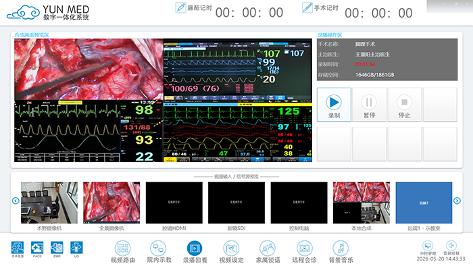The height and width of the screenshot is (266, 473).
Task: Show more video sources with right arrow
Action: (x=457, y=201)
